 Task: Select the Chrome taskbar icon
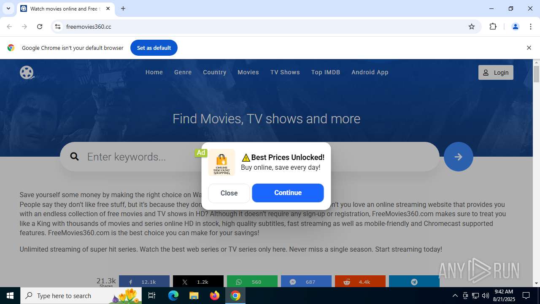[x=235, y=296]
